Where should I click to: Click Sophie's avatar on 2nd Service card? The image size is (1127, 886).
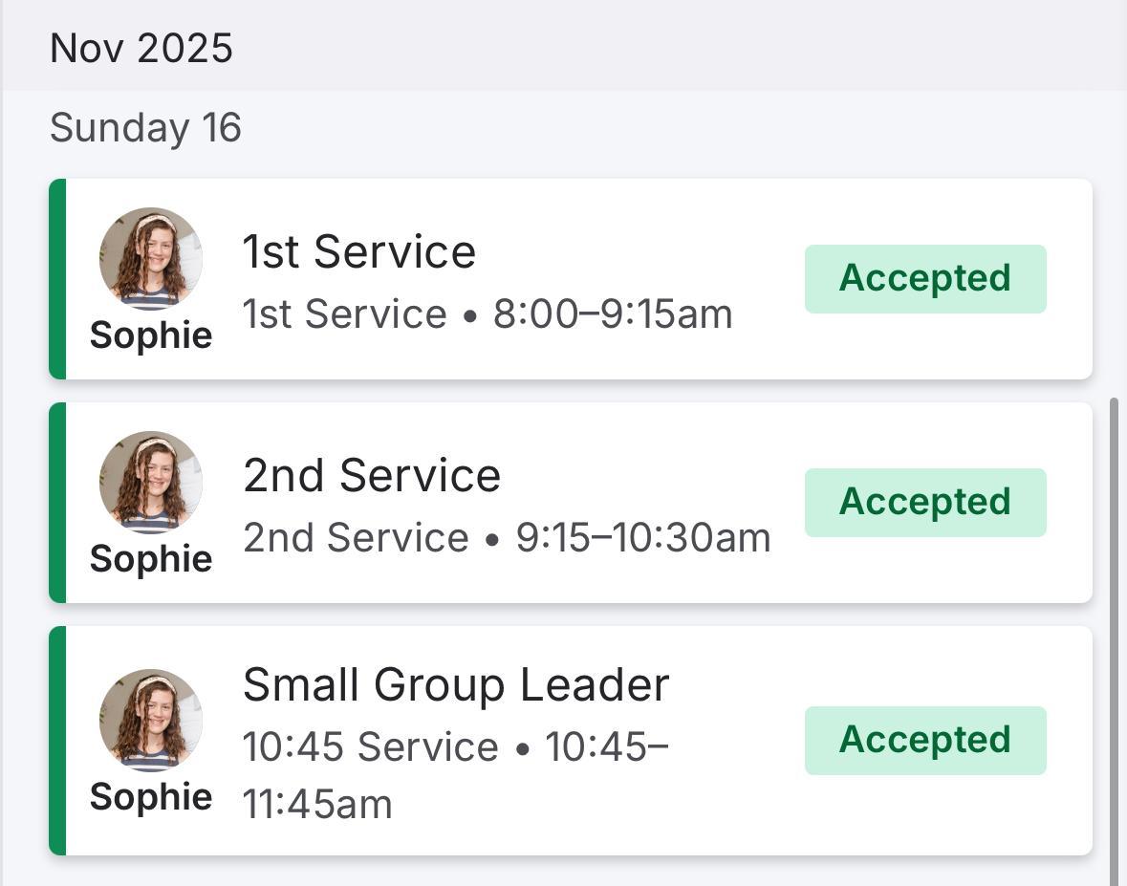151,482
